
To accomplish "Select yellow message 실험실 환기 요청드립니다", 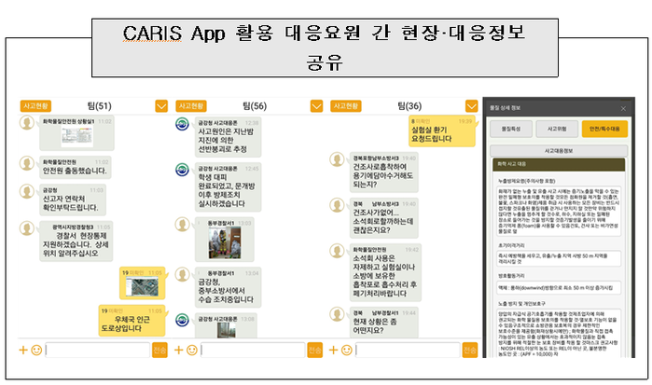I will click(x=441, y=131).
